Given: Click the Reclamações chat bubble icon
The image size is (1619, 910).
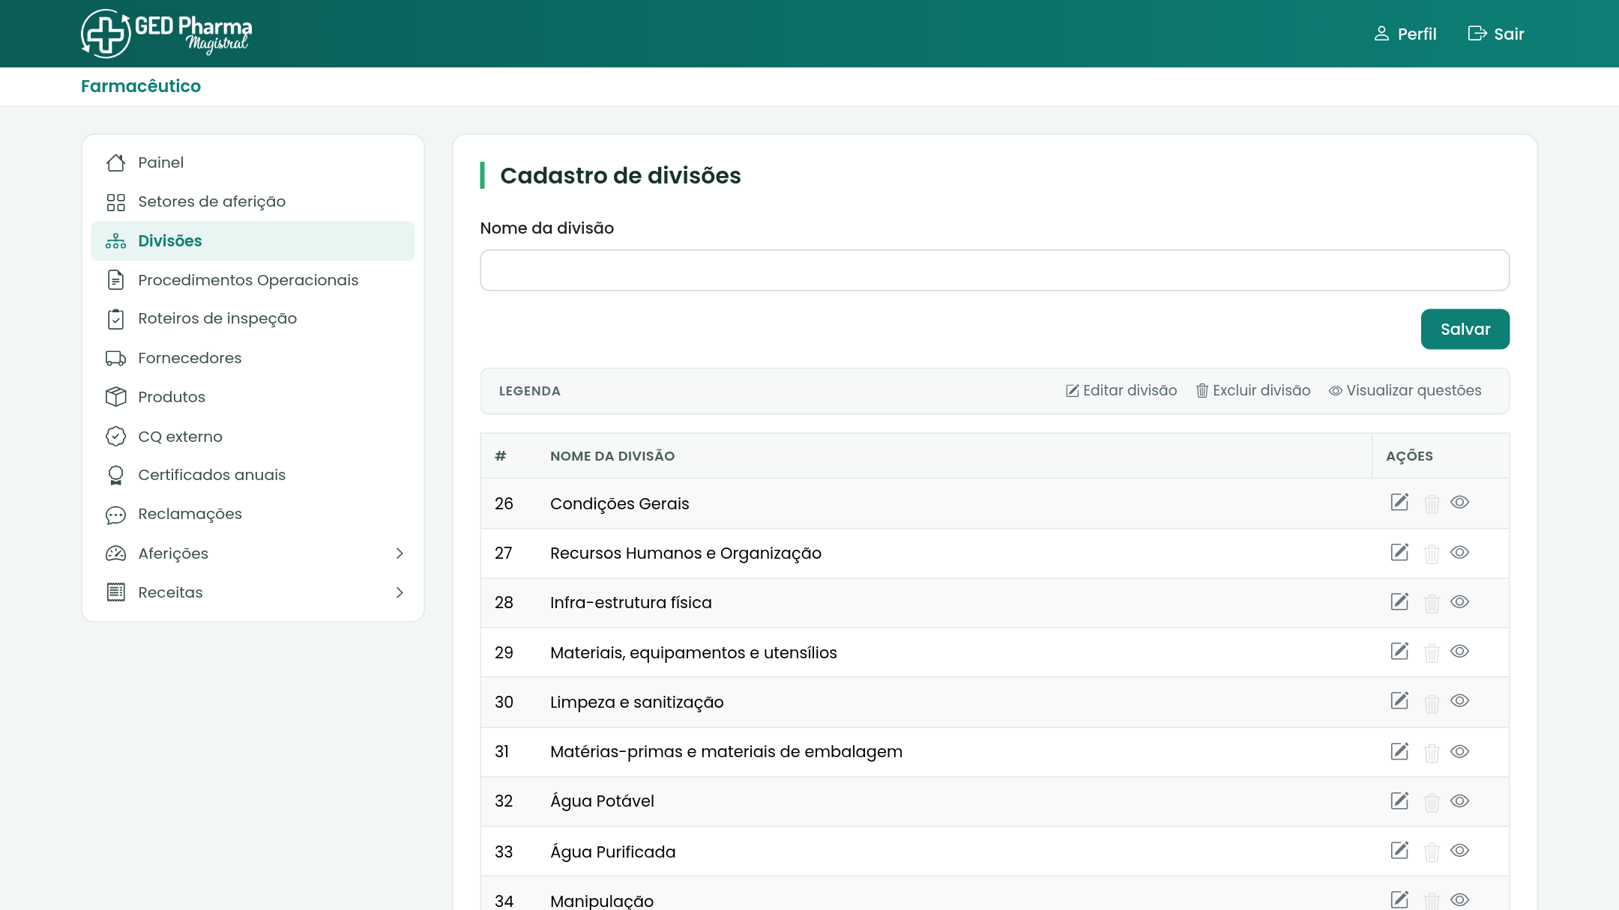Looking at the screenshot, I should (x=115, y=515).
